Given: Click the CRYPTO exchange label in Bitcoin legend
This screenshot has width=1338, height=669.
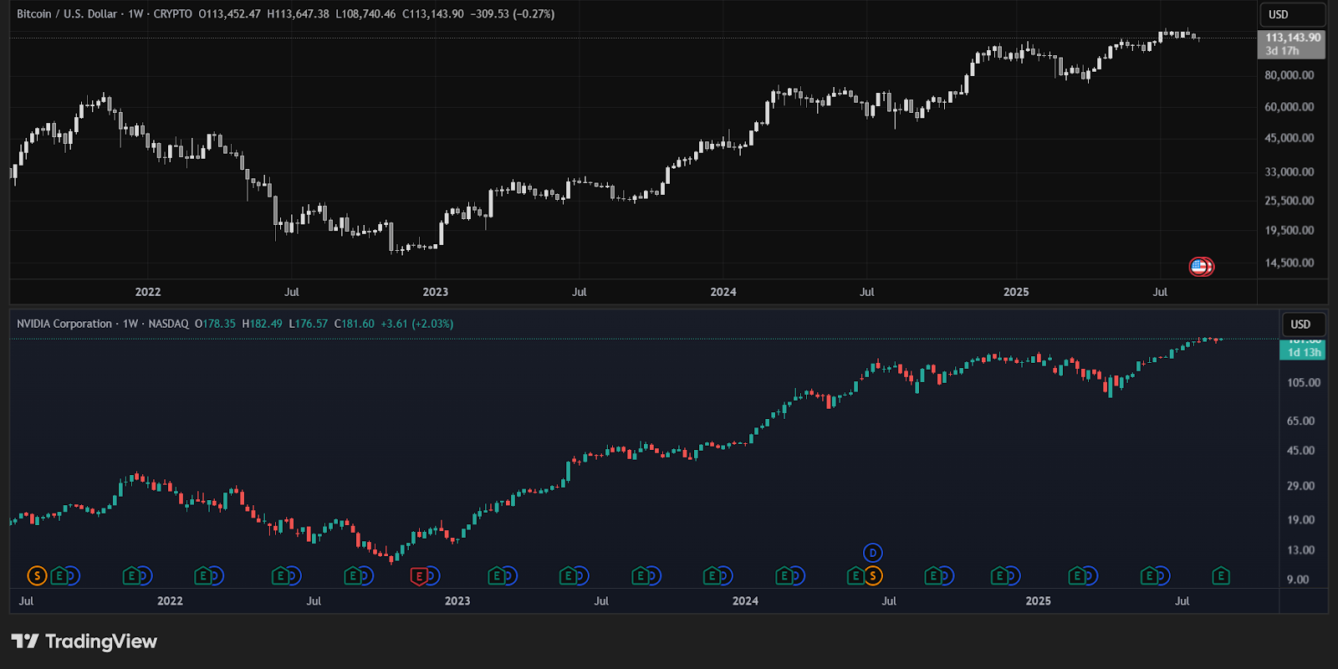Looking at the screenshot, I should (172, 14).
